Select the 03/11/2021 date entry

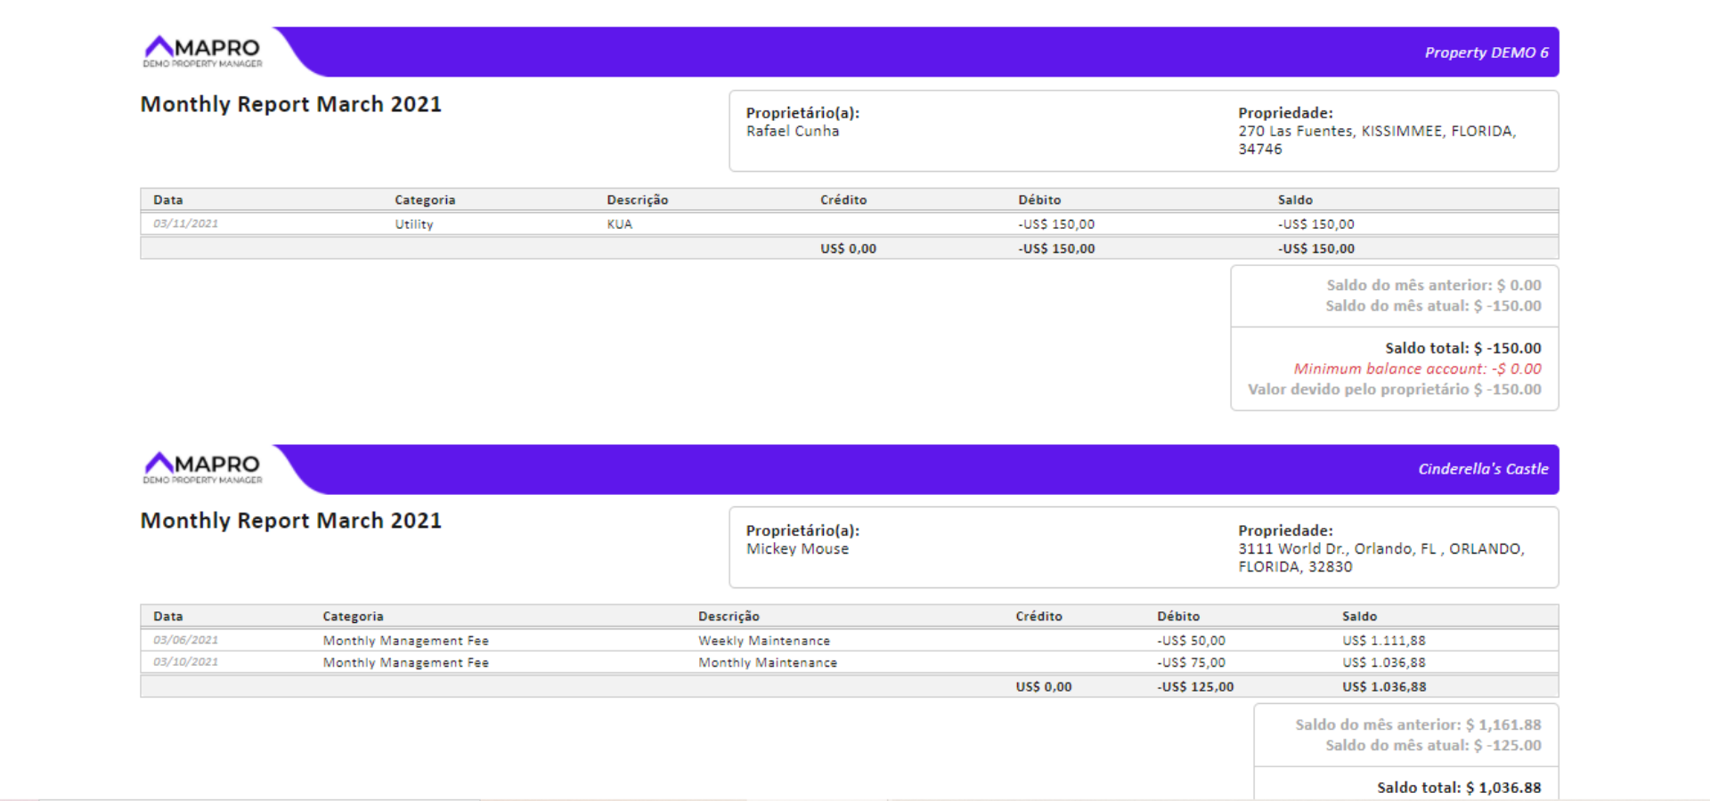(x=185, y=224)
